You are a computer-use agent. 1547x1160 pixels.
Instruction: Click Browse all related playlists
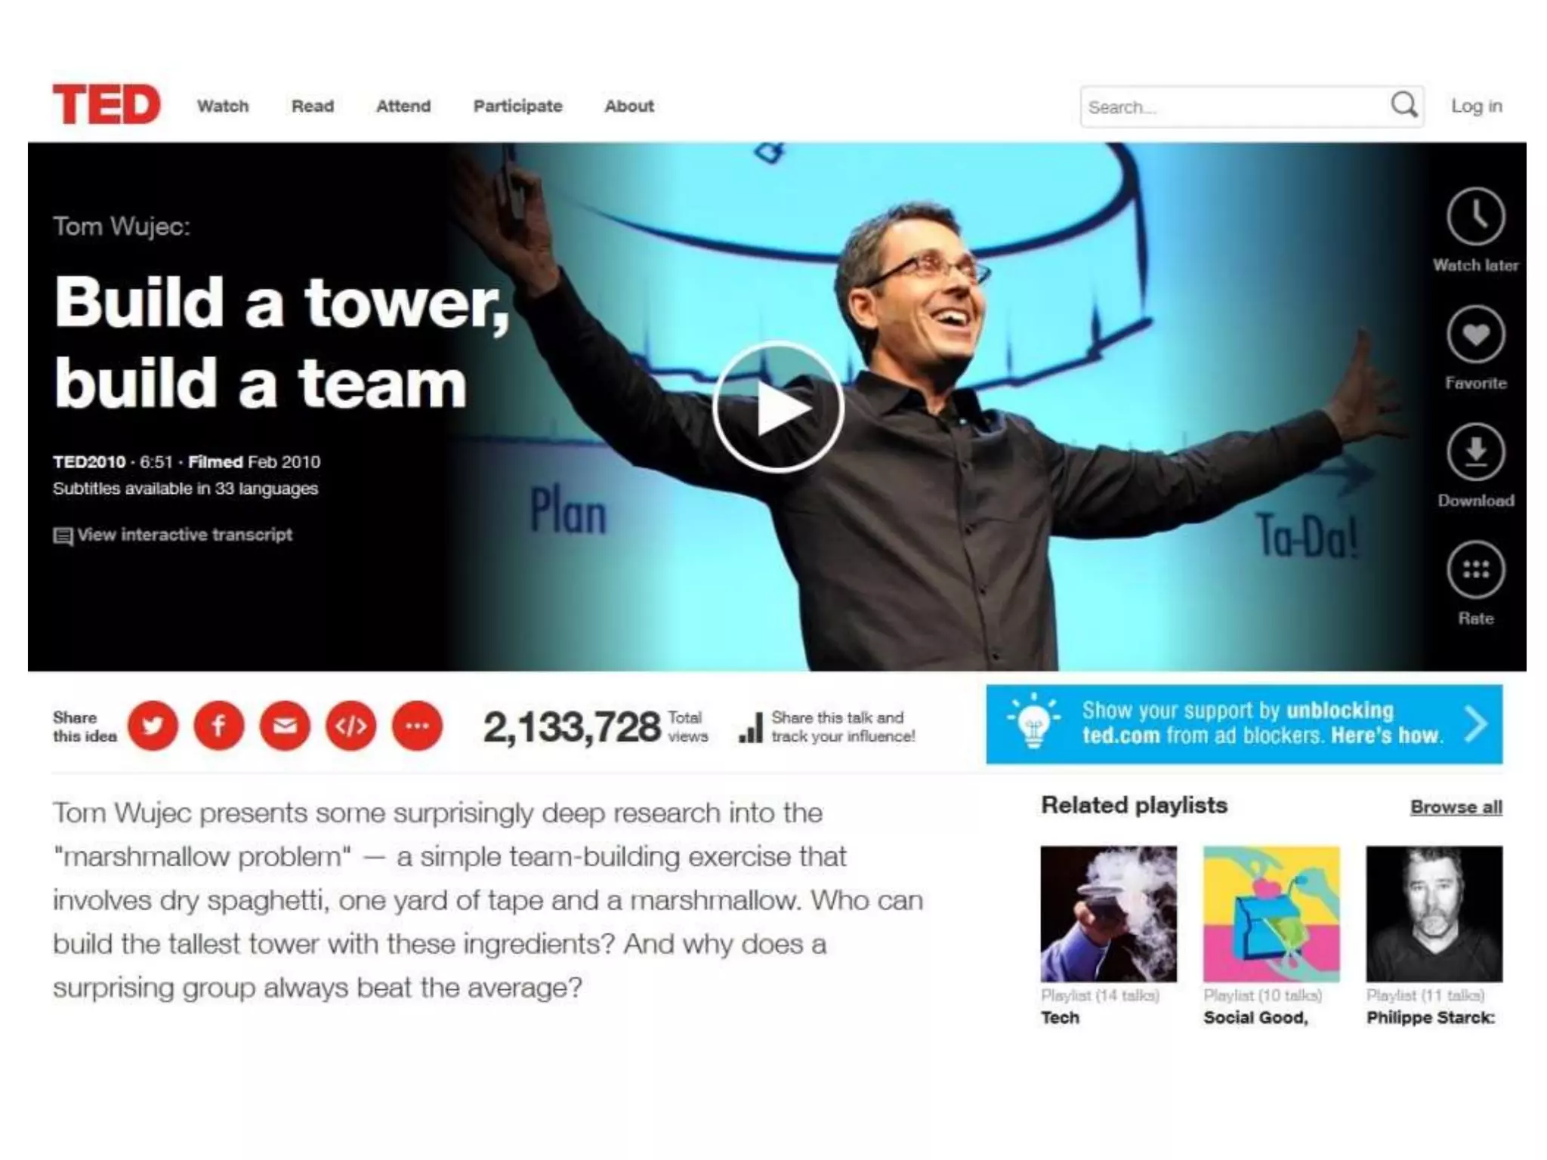pos(1456,807)
